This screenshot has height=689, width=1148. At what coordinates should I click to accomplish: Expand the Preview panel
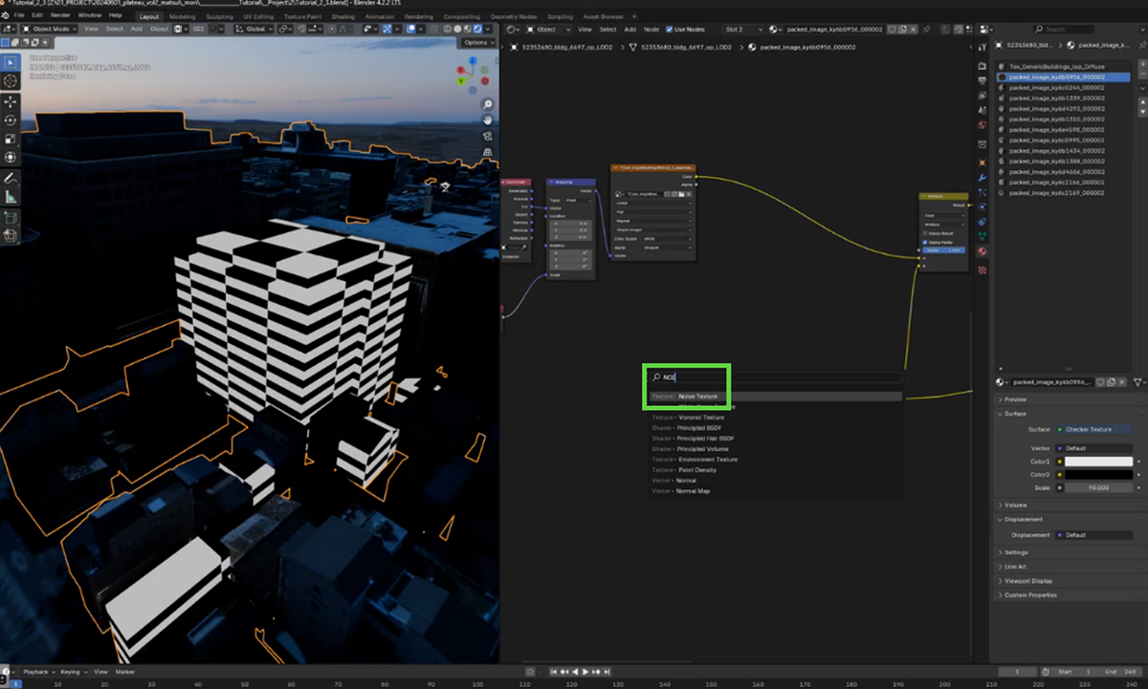(1015, 399)
